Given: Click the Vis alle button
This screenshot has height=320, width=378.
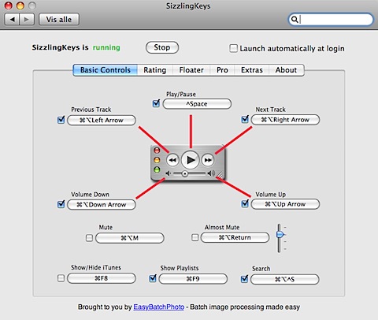Looking at the screenshot, I should coord(59,20).
